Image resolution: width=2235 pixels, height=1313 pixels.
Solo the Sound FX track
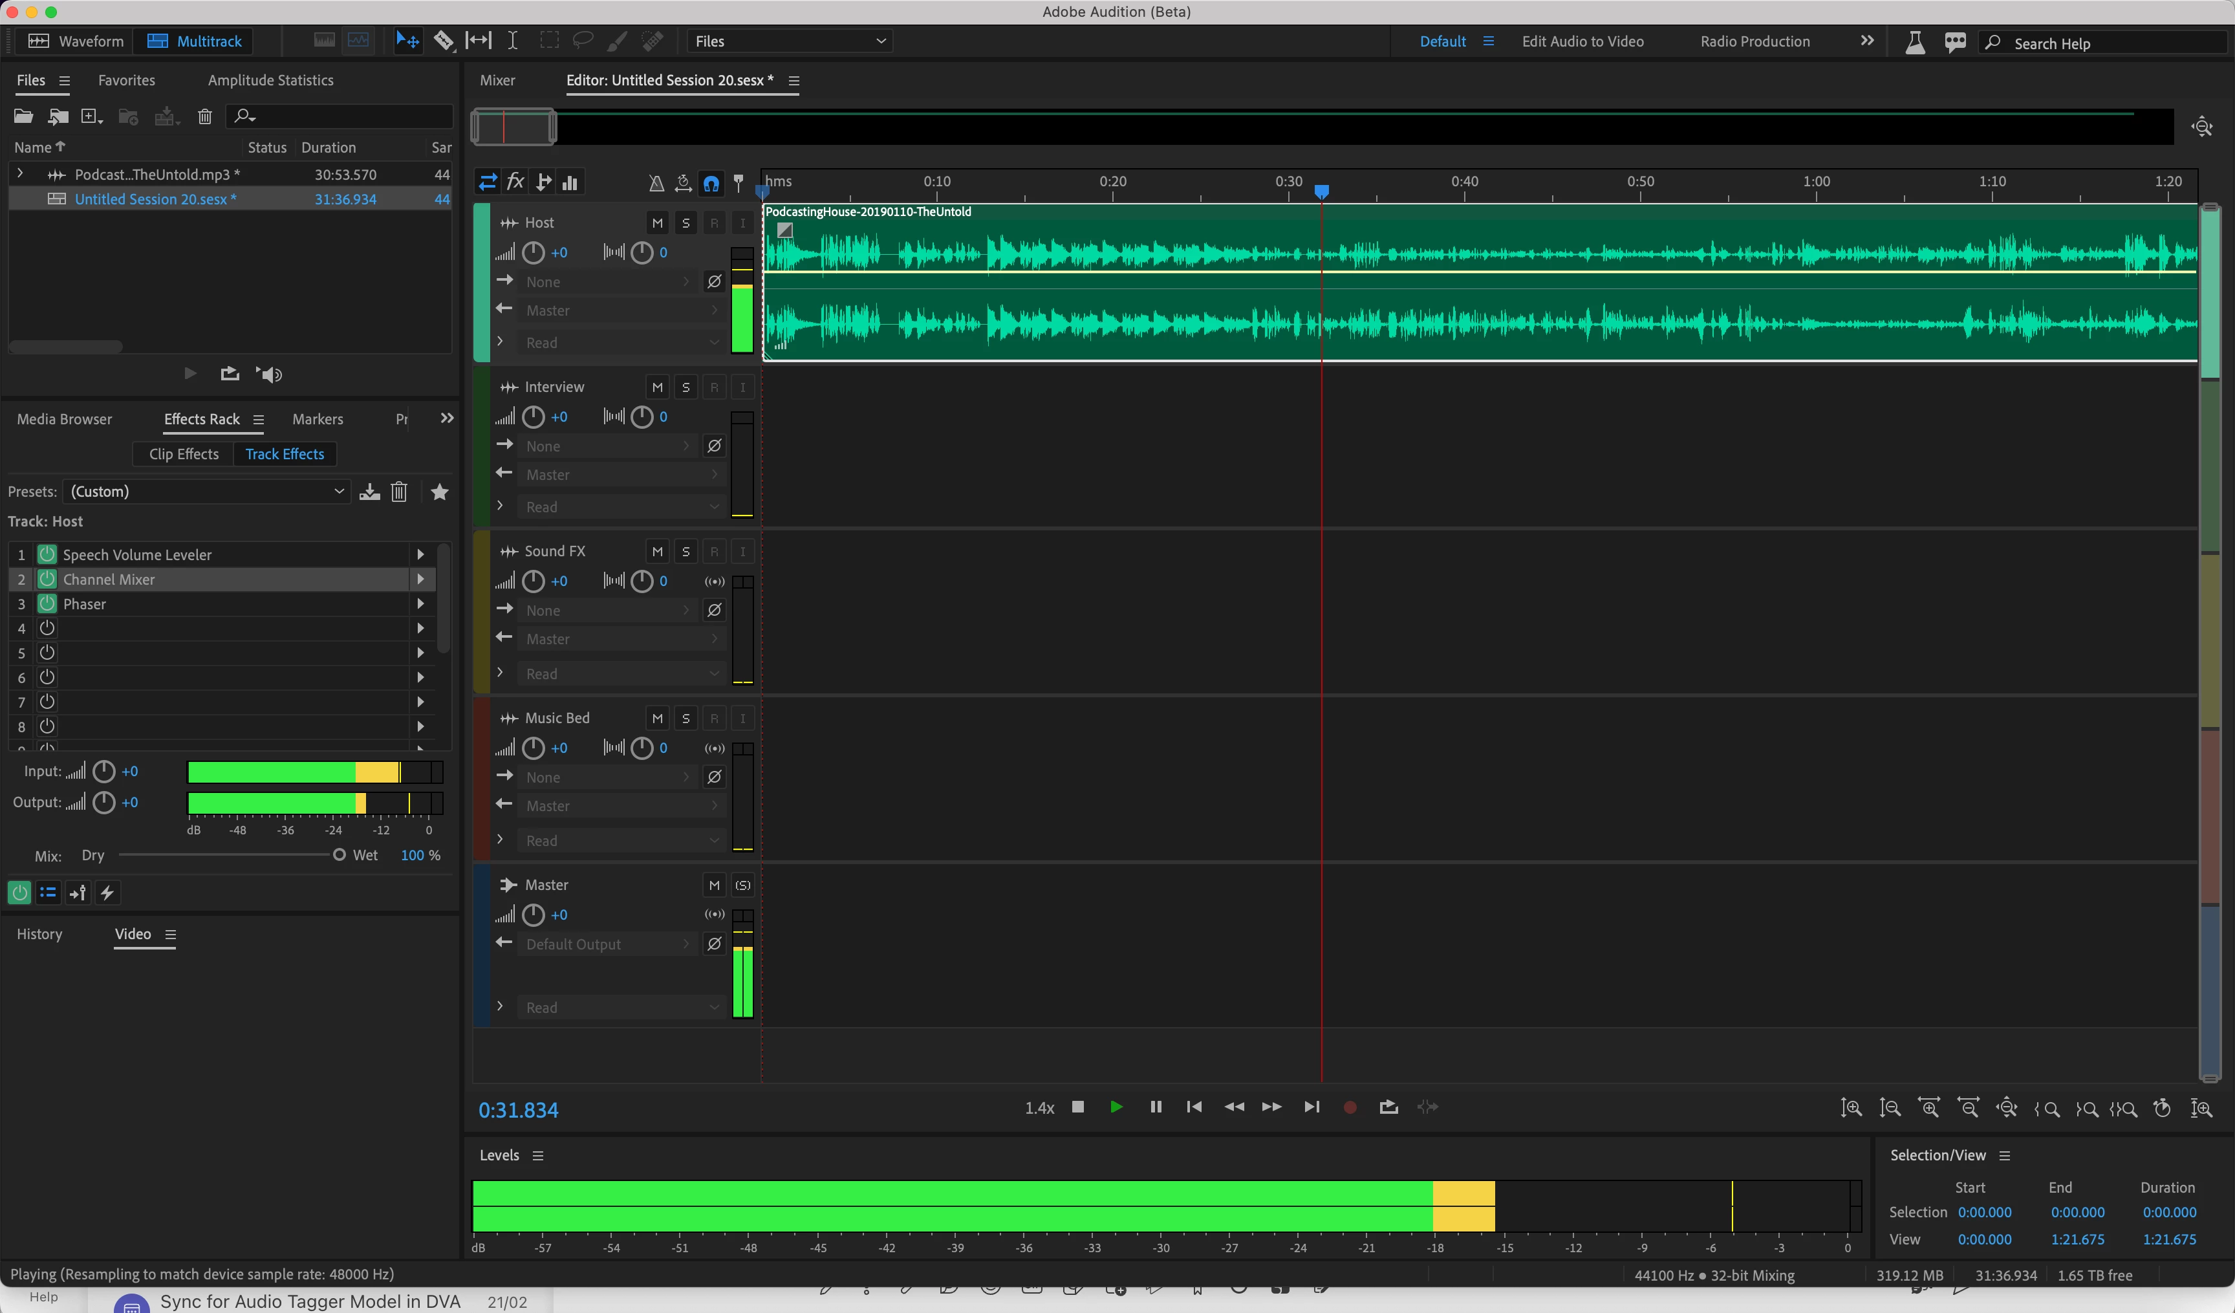tap(686, 551)
